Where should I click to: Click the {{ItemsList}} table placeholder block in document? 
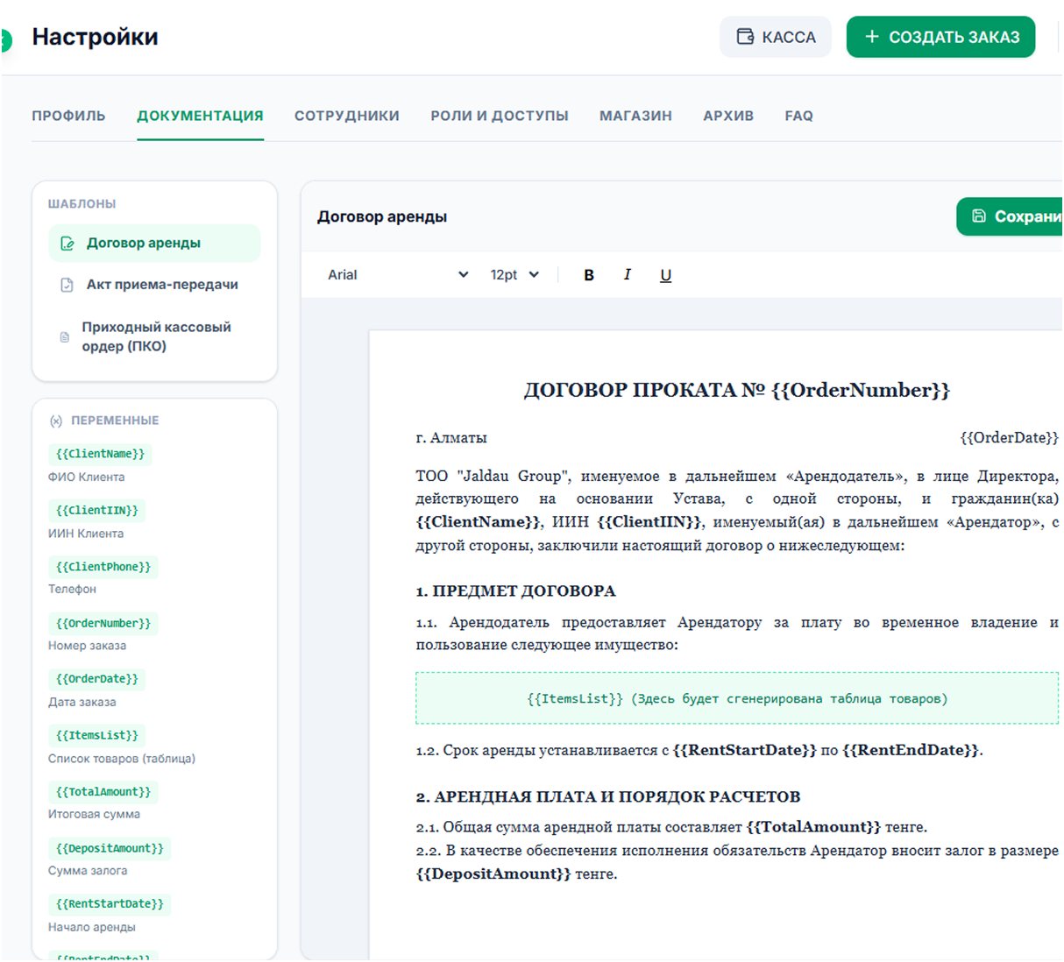click(737, 698)
